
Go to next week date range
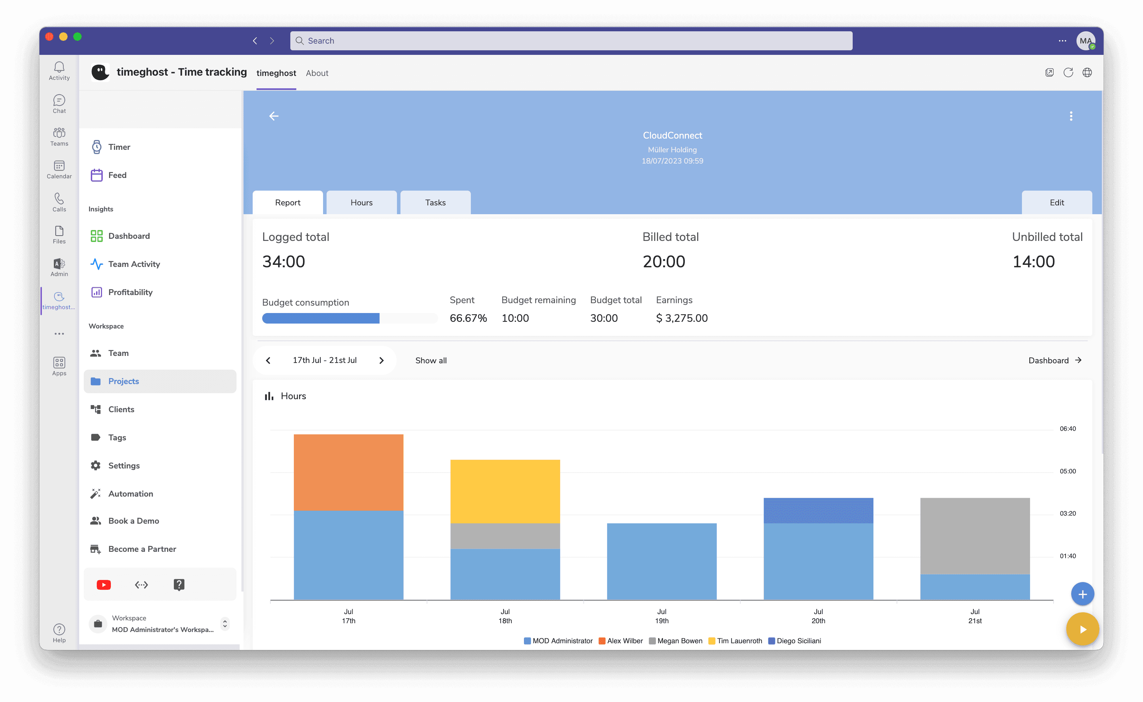pos(381,360)
